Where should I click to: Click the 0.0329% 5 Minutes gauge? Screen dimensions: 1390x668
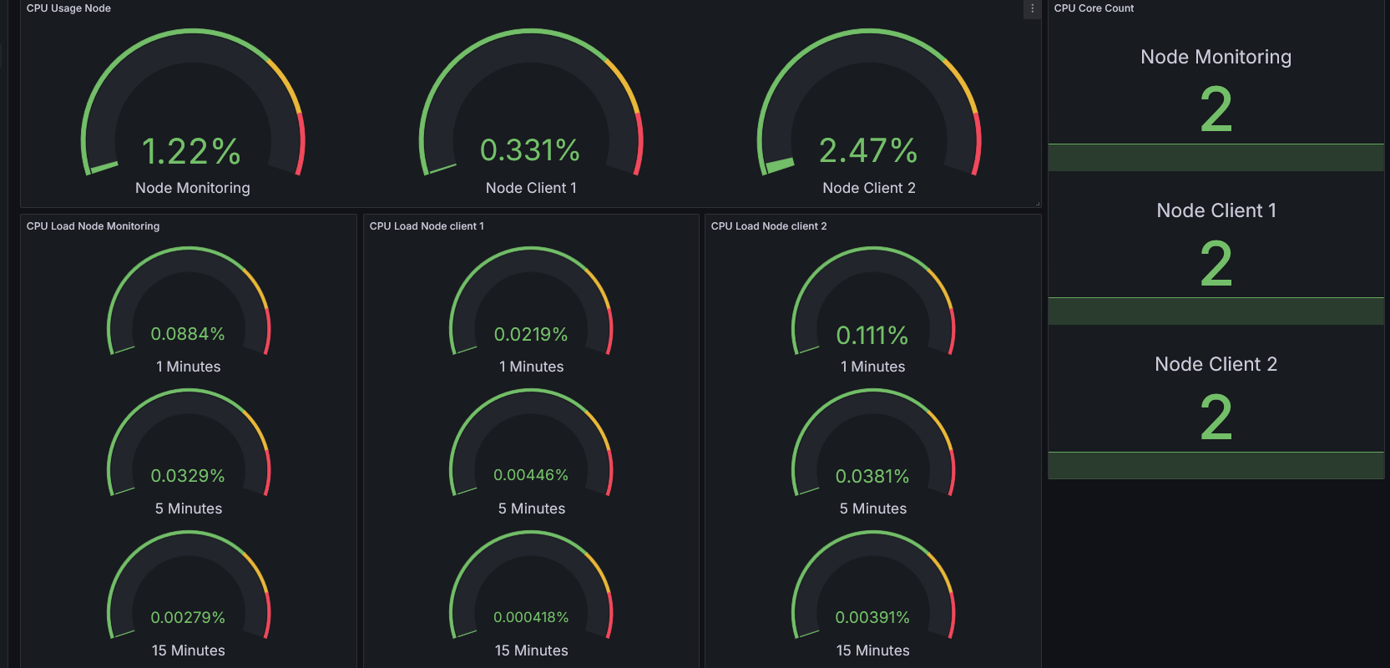pyautogui.click(x=188, y=476)
